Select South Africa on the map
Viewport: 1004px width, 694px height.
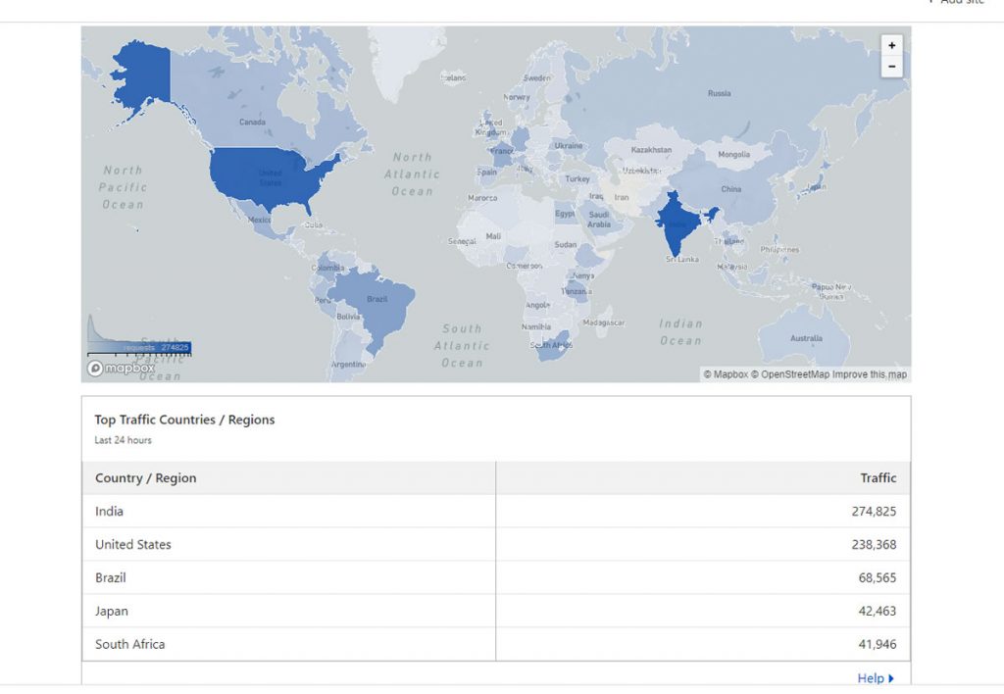(551, 346)
